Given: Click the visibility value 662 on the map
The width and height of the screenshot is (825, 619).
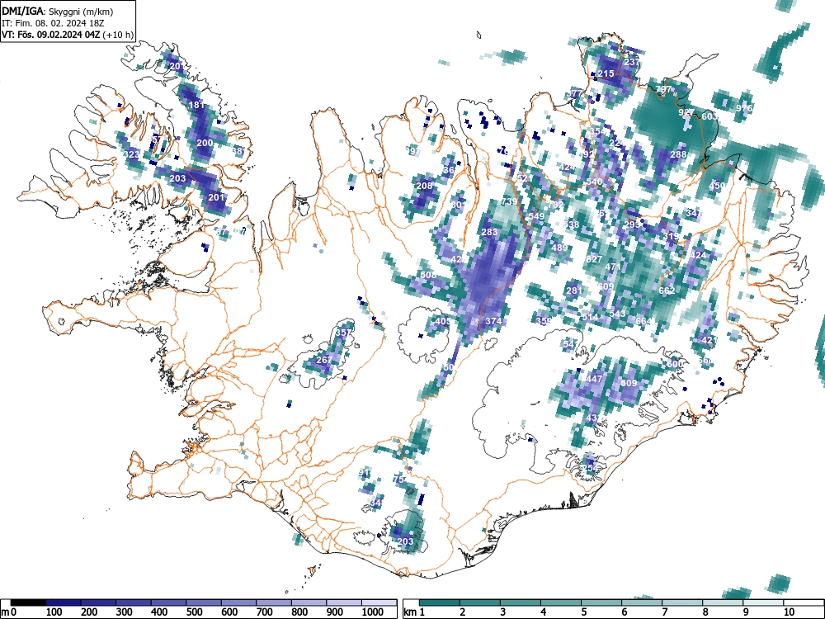Looking at the screenshot, I should point(667,290).
